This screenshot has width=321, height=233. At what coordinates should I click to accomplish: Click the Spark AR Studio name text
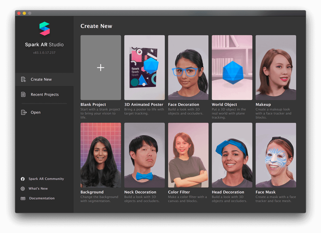click(x=44, y=45)
